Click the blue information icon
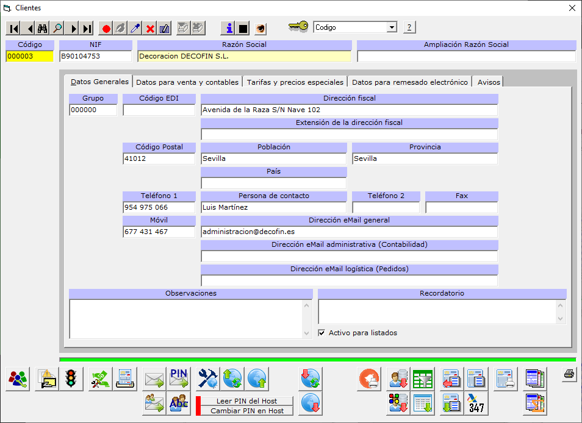This screenshot has width=582, height=423. tap(228, 29)
